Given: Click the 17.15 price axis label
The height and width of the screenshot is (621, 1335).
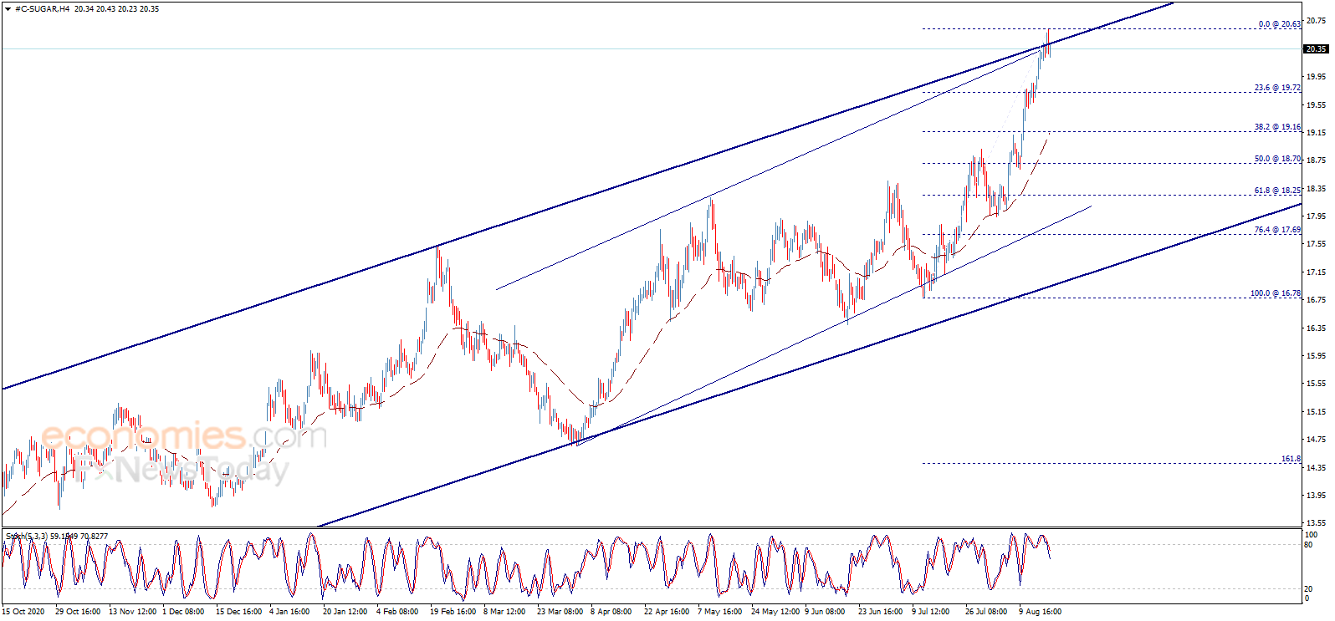Looking at the screenshot, I should coord(1317,272).
